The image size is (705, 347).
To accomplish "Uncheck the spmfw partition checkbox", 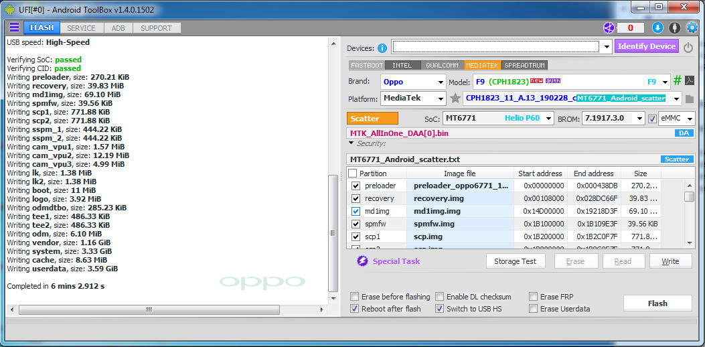I will point(356,224).
